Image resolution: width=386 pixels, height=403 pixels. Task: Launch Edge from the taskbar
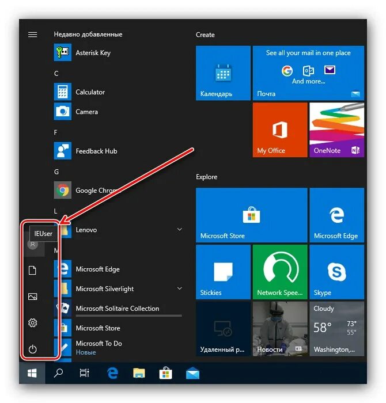112,373
